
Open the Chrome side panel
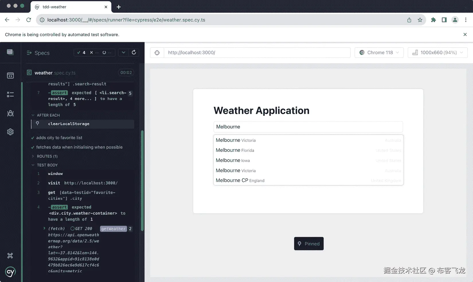point(444,20)
